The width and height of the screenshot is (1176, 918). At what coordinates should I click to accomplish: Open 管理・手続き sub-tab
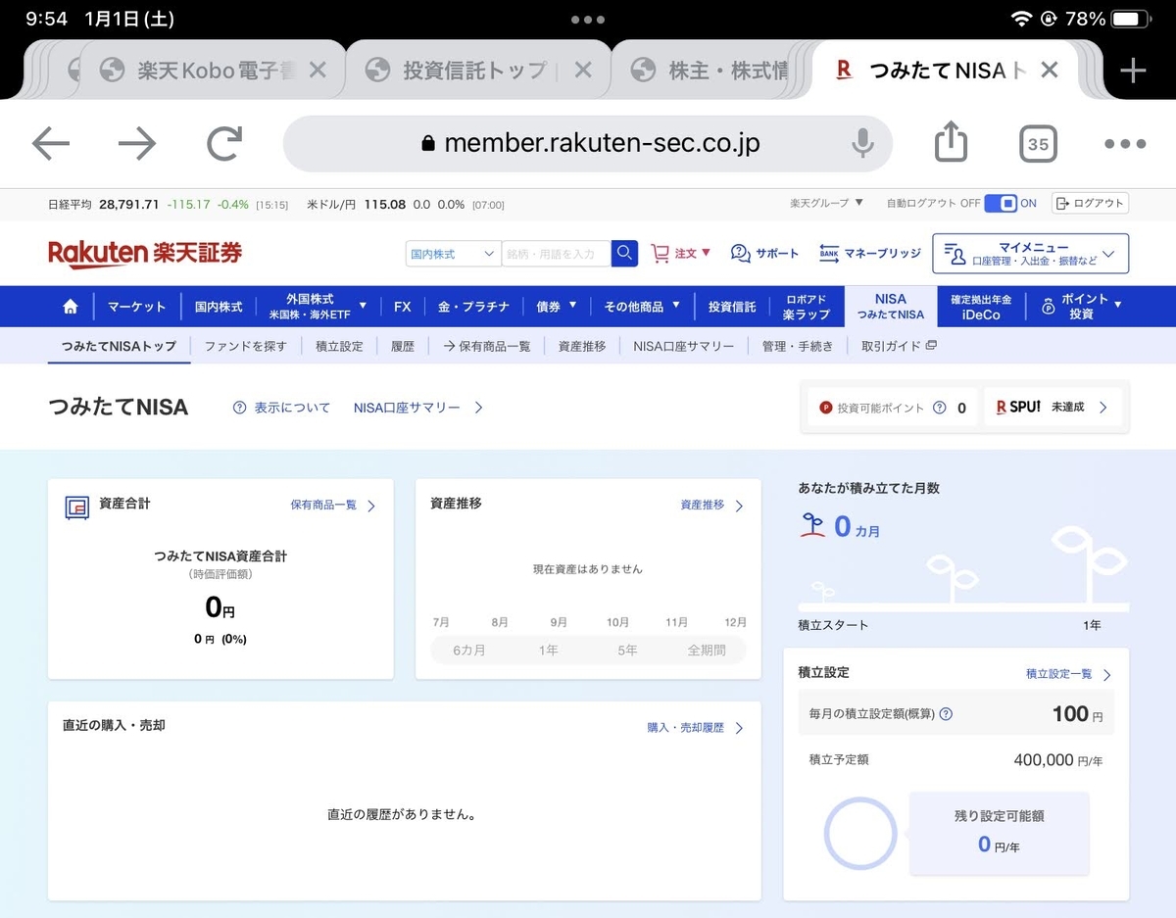(797, 346)
